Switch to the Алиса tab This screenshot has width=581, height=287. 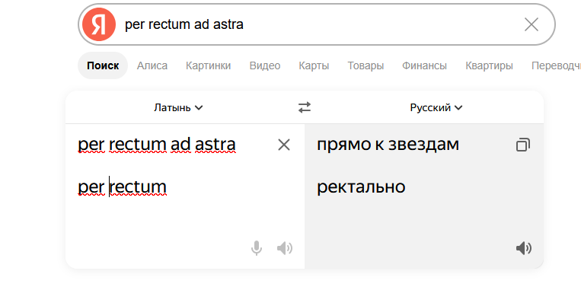pos(152,66)
